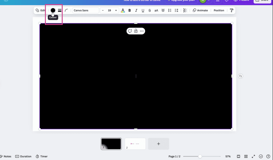Open the grid view of pages
This screenshot has height=160, width=273.
(246, 156)
